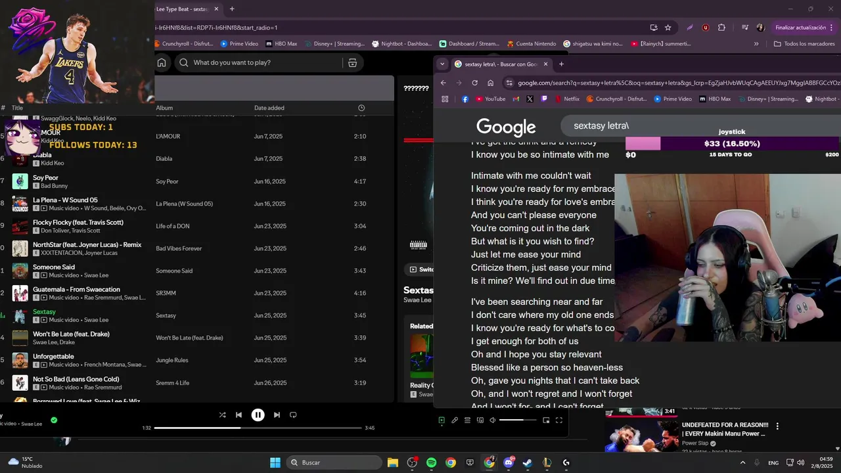Open a new tab in the back Chrome window

click(x=232, y=9)
